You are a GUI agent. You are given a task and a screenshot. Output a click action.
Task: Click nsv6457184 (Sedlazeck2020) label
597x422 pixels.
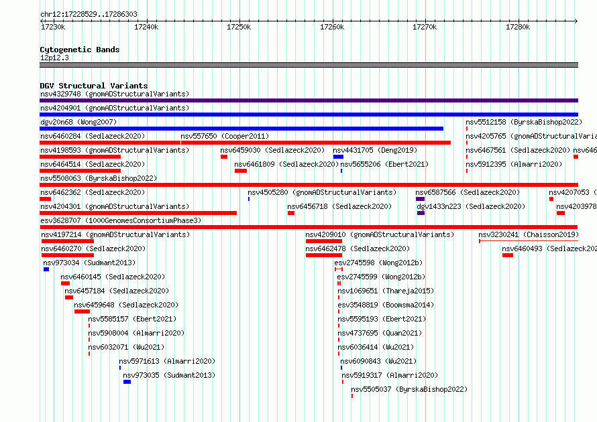click(117, 291)
